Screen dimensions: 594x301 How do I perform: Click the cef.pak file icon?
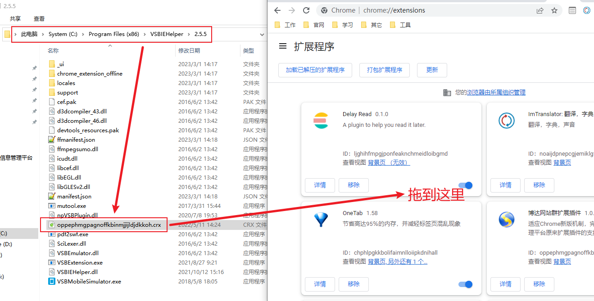pos(52,102)
